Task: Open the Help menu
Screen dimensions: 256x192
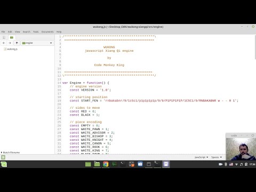Action: 59,31
